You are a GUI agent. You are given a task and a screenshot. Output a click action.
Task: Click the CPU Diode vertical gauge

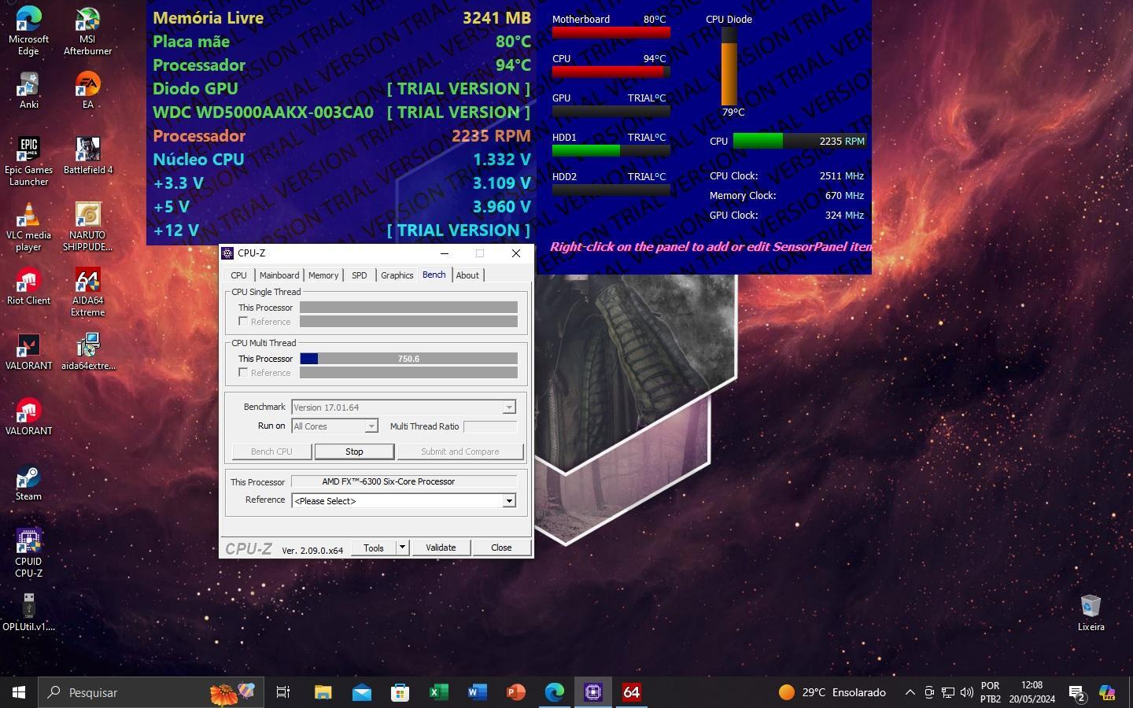729,67
